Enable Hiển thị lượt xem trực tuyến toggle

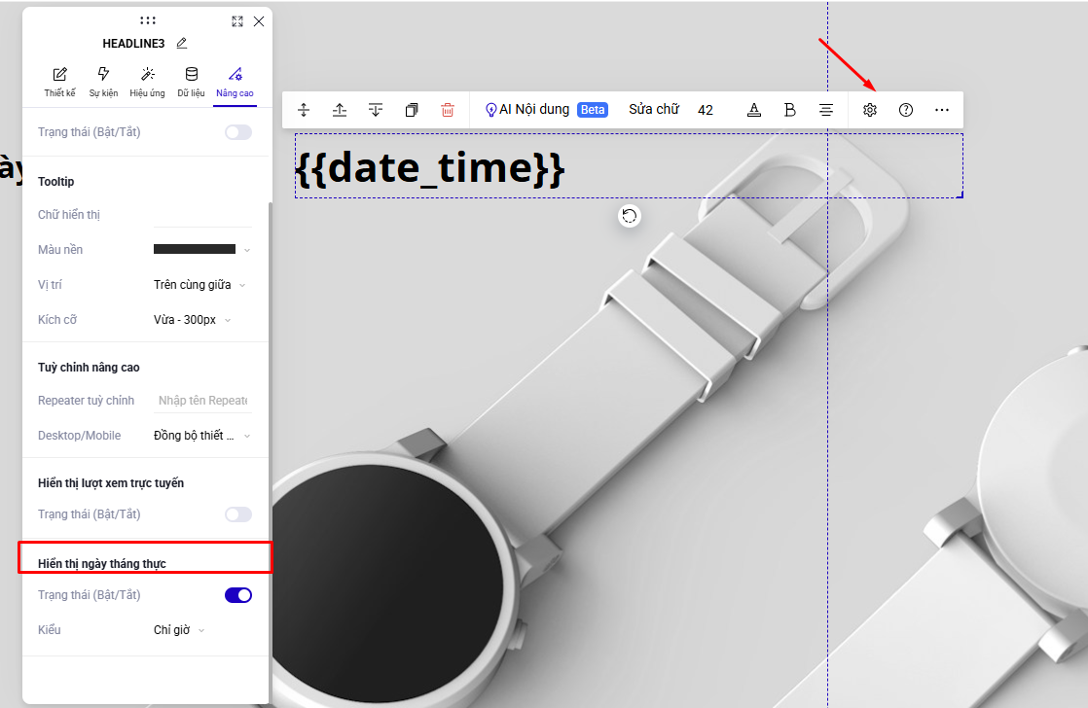click(238, 514)
